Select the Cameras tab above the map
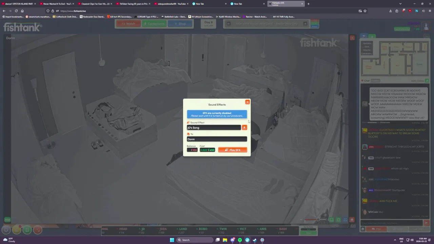This screenshot has height=244, width=434. click(364, 36)
